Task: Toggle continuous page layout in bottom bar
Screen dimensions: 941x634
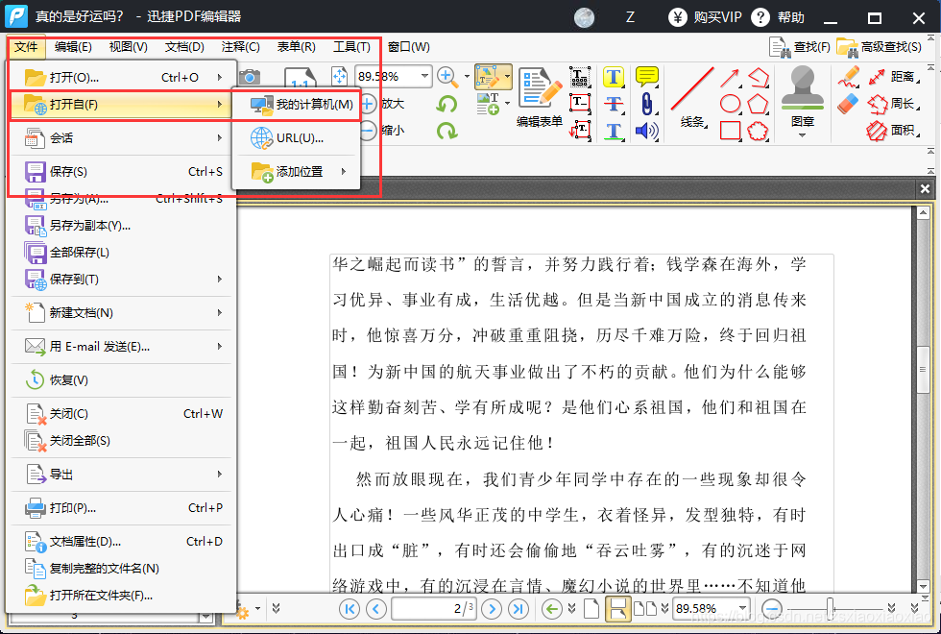Action: (x=617, y=609)
